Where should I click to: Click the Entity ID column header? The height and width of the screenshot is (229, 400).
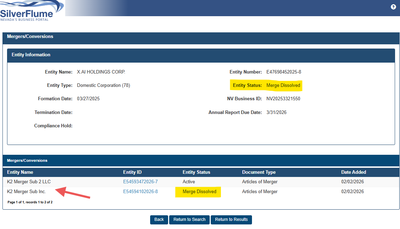click(x=132, y=172)
